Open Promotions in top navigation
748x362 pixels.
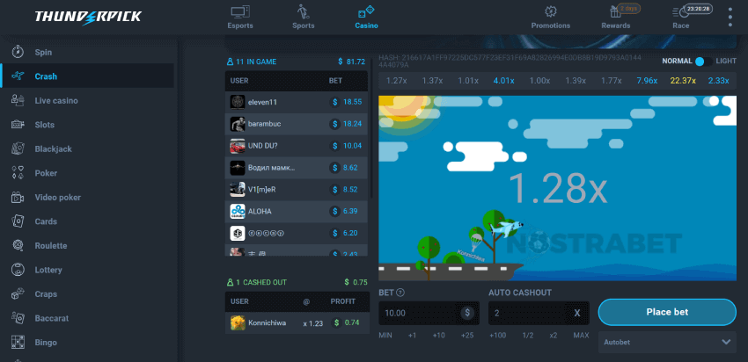pos(551,18)
